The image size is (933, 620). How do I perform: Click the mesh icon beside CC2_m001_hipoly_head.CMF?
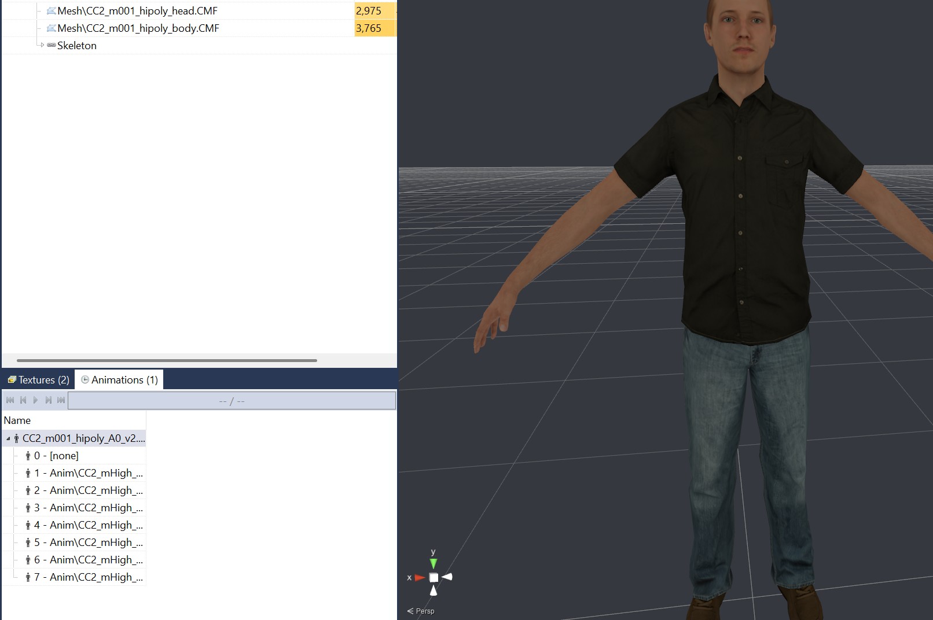point(52,10)
